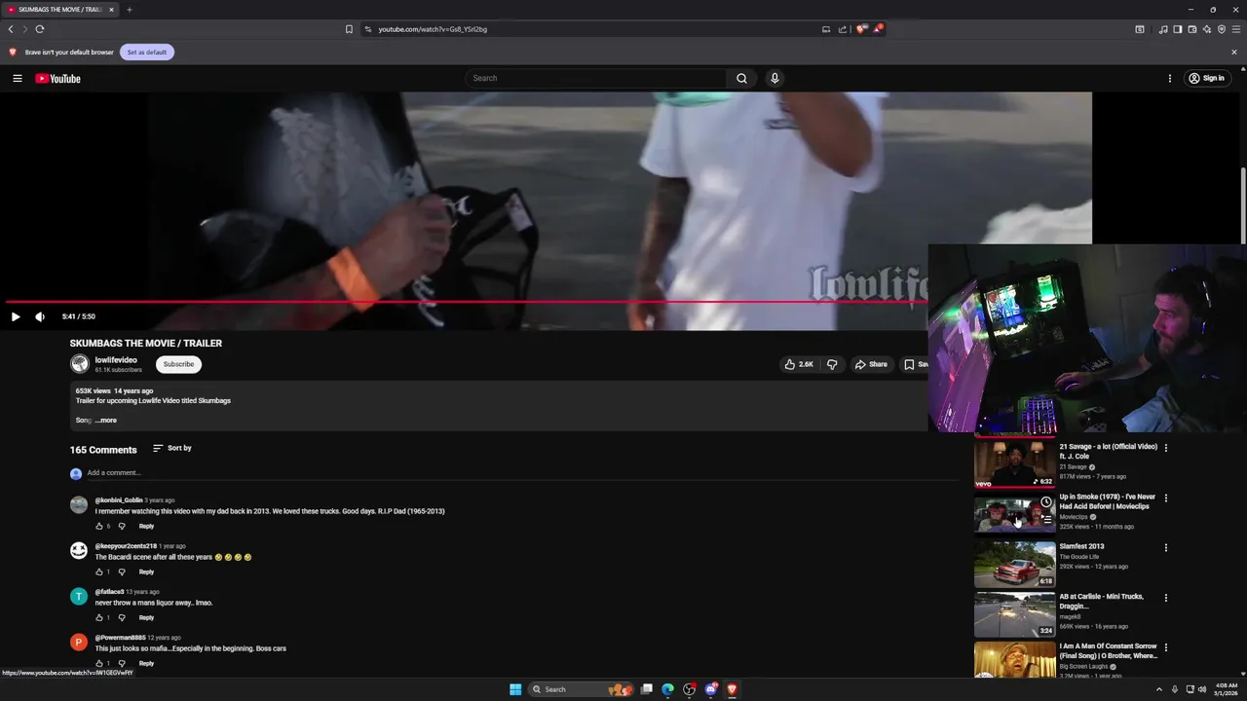Viewport: 1247px width, 701px height.
Task: Open Discord from the taskbar
Action: pyautogui.click(x=711, y=689)
